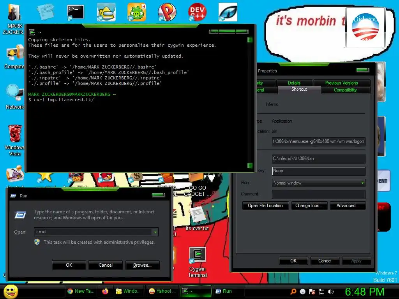This screenshot has height=299, width=399.
Task: Click the volume speaker tray icon
Action: [331, 291]
